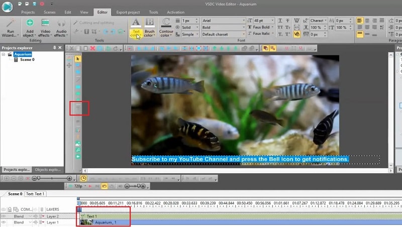Click the Add object button
Screen dimensions: 402x227
[x=30, y=28]
